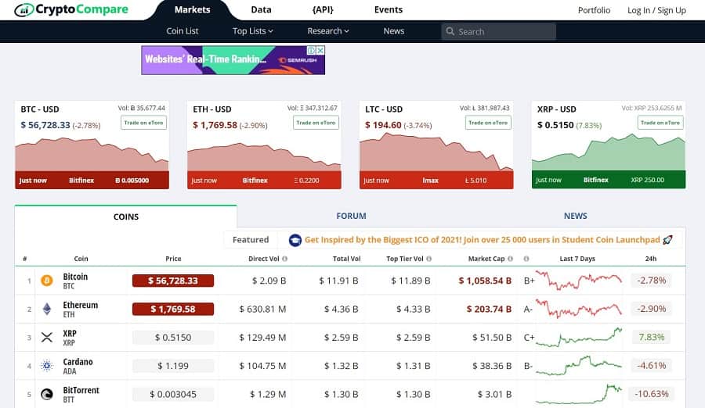Open the Data menu
This screenshot has height=408, width=705.
pyautogui.click(x=261, y=10)
